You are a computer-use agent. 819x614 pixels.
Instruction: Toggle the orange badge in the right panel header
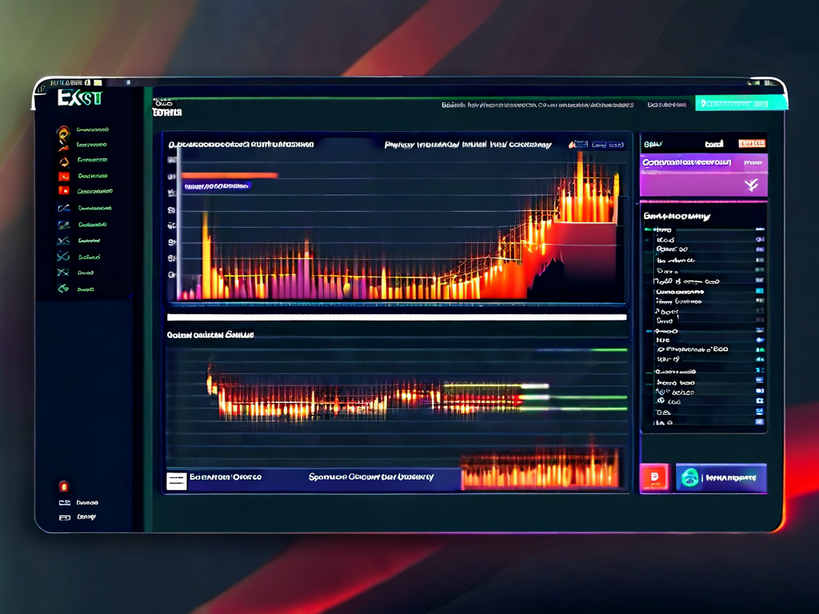point(752,144)
